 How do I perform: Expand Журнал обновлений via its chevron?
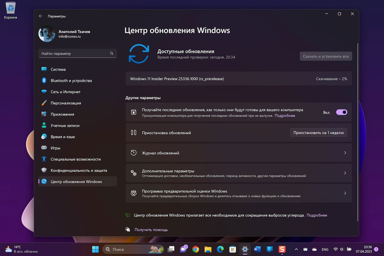(x=345, y=153)
